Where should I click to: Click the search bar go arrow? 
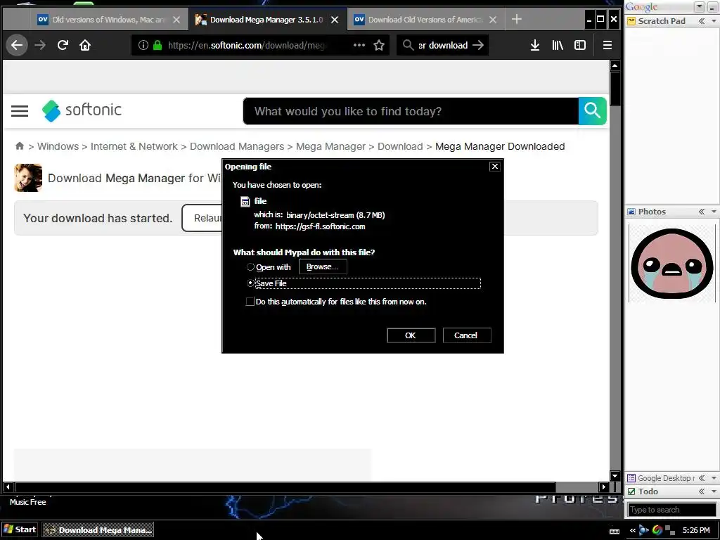coord(478,45)
